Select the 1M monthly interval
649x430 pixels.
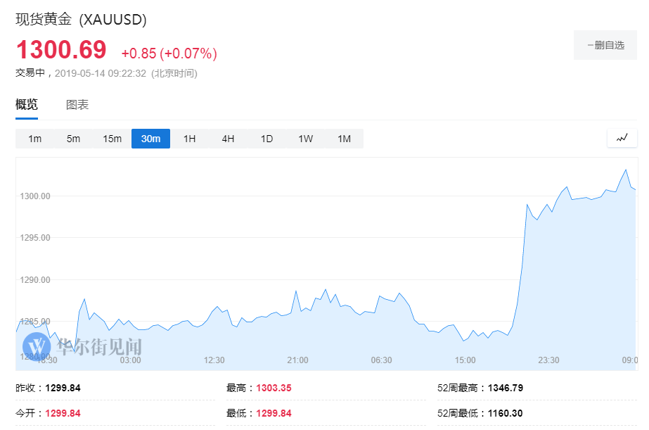click(x=344, y=139)
